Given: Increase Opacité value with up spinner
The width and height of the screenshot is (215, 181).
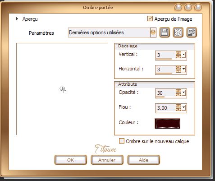Looking at the screenshot, I should click(178, 91).
